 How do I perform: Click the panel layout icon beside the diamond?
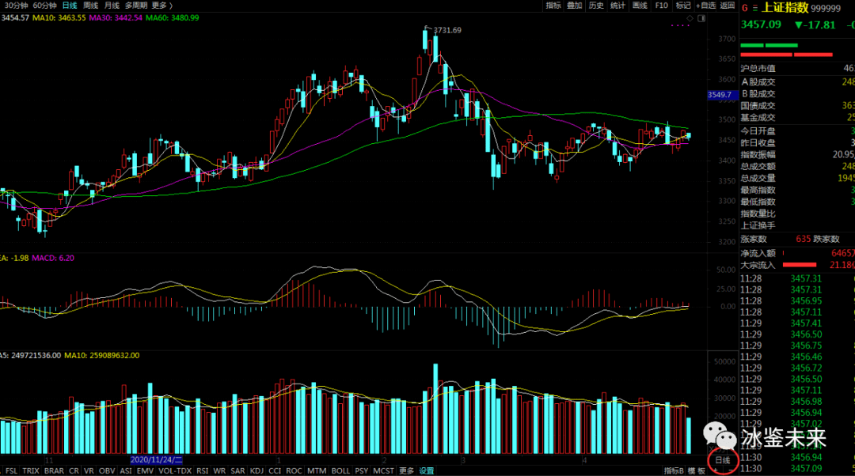pyautogui.click(x=701, y=18)
